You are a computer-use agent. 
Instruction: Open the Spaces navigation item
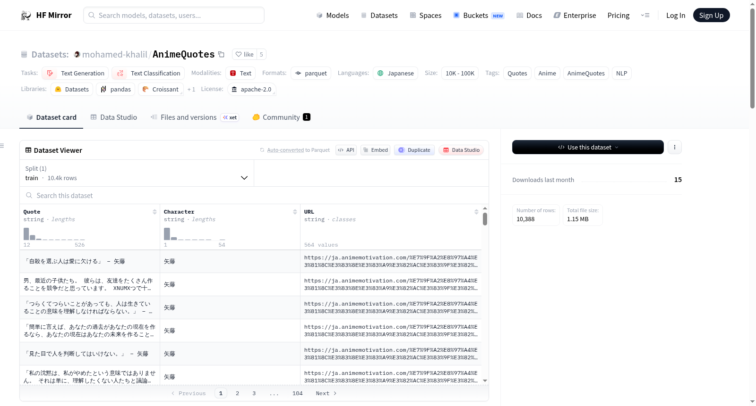[x=426, y=16]
